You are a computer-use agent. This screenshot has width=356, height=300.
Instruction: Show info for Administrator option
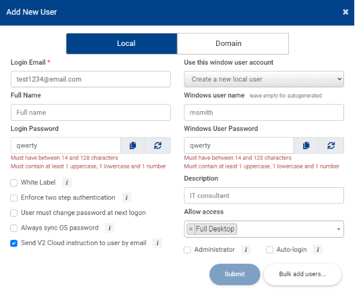(x=246, y=250)
